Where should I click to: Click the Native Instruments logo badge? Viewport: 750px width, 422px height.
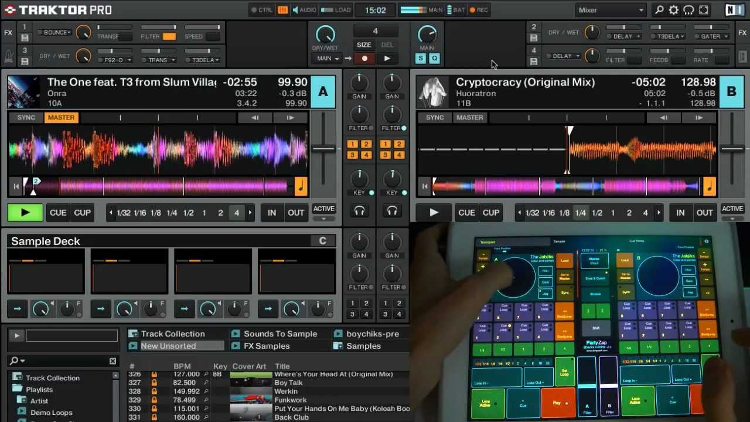(734, 10)
